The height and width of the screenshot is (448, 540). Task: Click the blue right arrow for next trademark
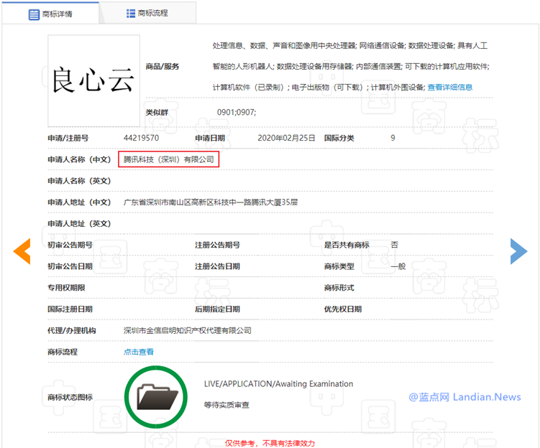pos(518,251)
